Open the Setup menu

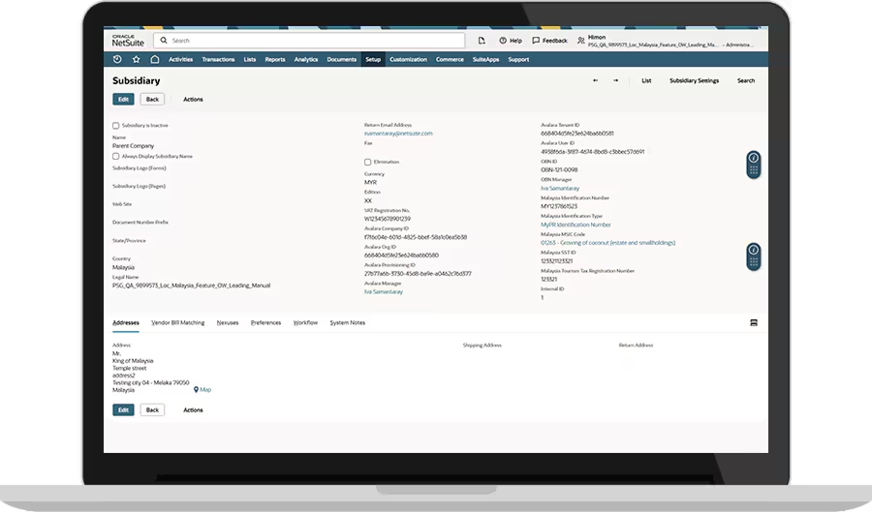[x=373, y=59]
